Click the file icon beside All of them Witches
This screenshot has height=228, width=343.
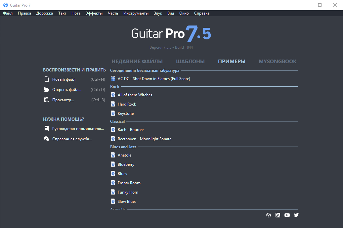point(113,95)
